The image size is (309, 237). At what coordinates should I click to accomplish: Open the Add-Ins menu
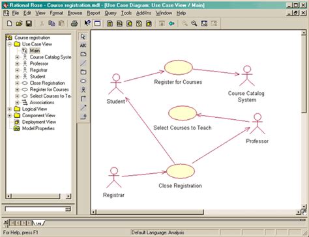tap(143, 13)
